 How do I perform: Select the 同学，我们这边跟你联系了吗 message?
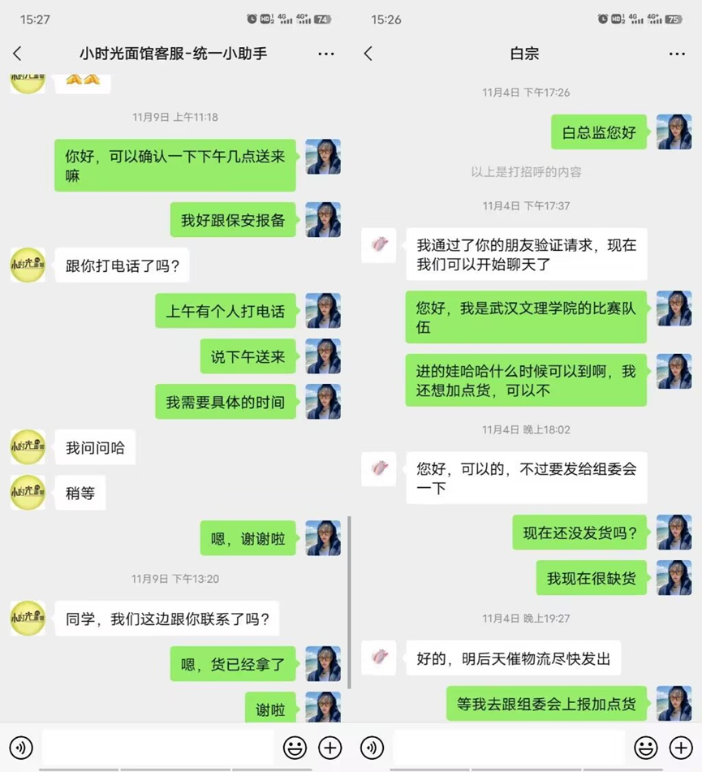[x=167, y=619]
